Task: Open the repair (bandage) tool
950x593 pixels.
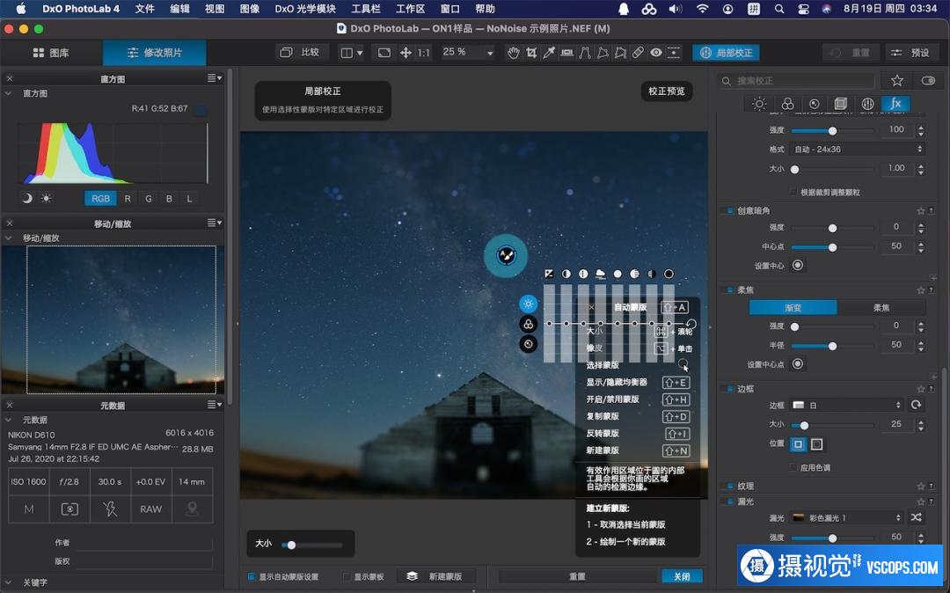Action: (x=638, y=53)
